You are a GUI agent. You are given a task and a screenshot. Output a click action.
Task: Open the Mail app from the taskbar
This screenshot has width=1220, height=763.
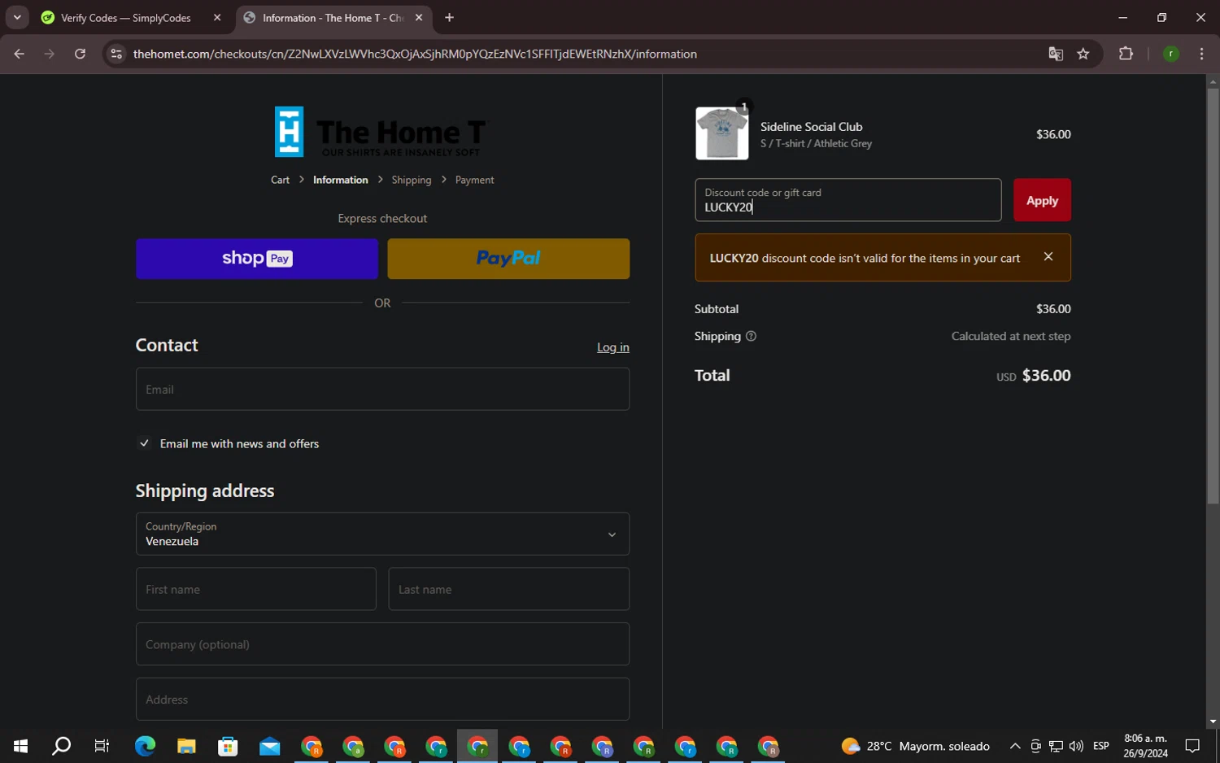click(269, 746)
